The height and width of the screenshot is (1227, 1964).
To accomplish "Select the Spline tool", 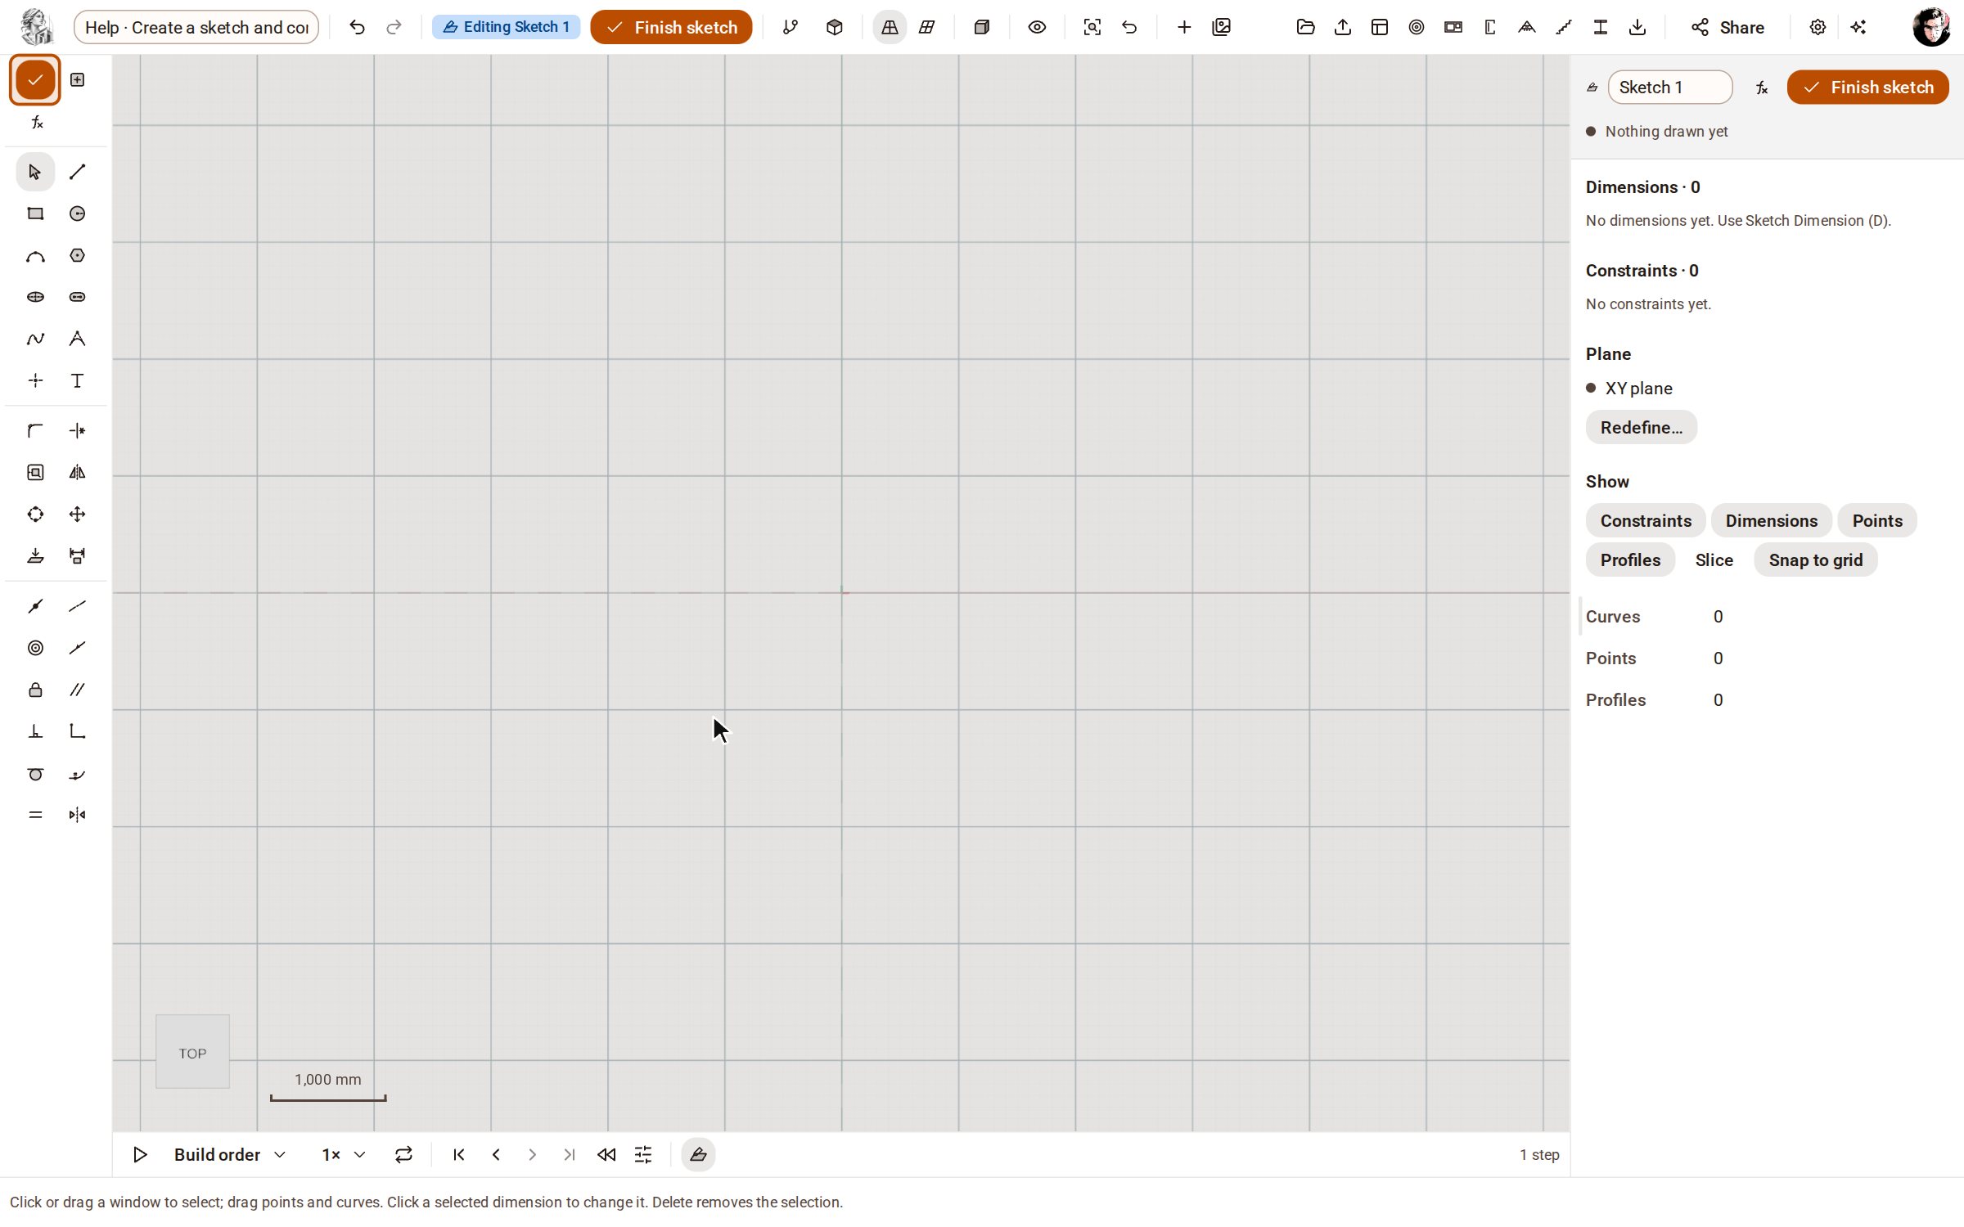I will [x=35, y=339].
